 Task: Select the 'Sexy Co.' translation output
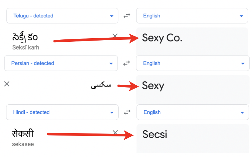(x=162, y=38)
